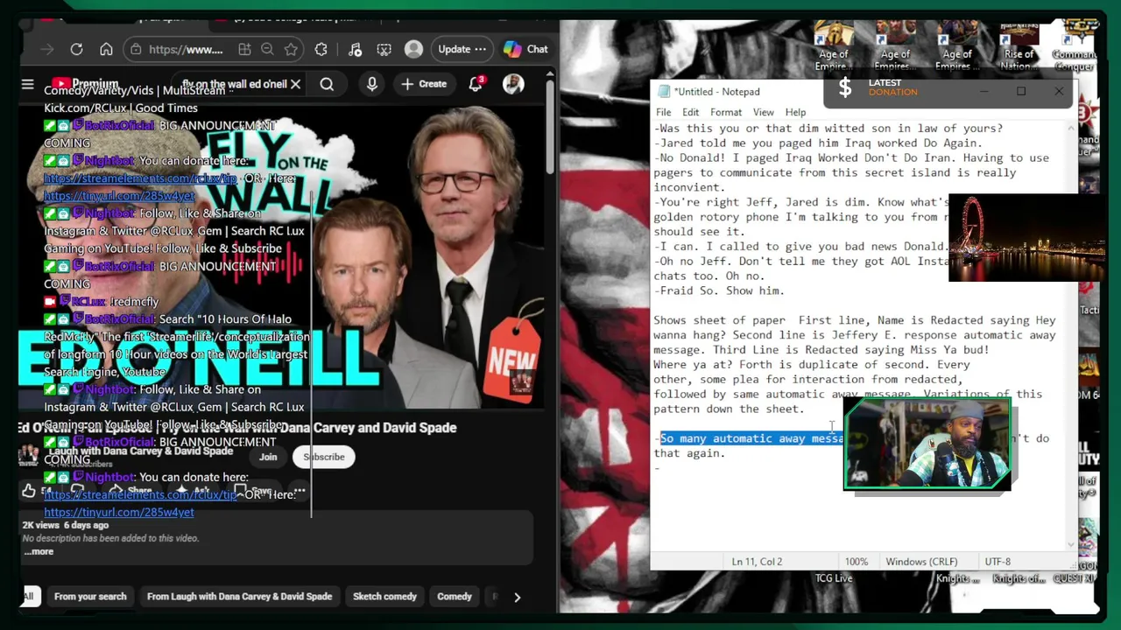The height and width of the screenshot is (630, 1121).
Task: Like the video with thumbs-up
Action: click(29, 491)
